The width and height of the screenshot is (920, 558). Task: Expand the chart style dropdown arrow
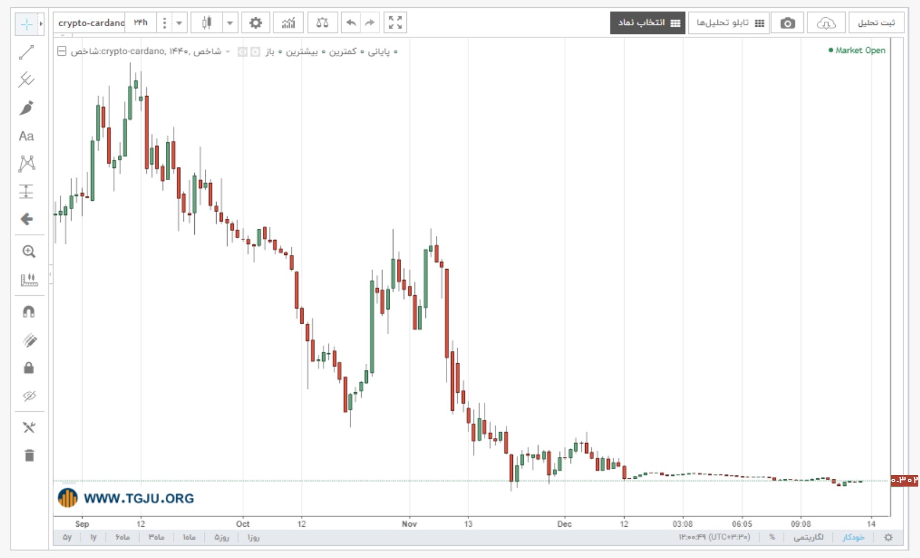coord(230,23)
